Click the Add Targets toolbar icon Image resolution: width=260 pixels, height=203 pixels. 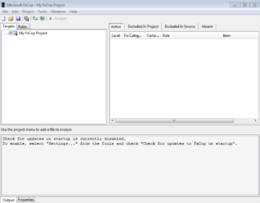coord(35,19)
